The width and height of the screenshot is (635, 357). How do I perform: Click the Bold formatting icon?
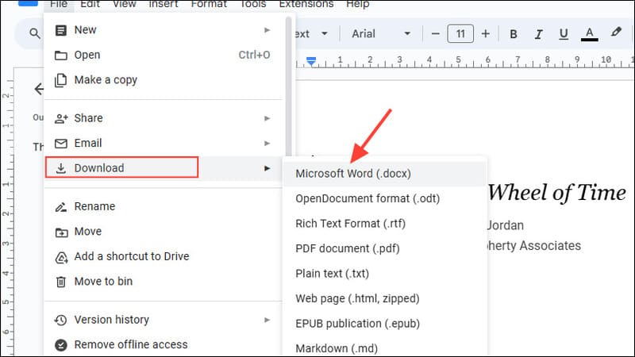coord(513,34)
